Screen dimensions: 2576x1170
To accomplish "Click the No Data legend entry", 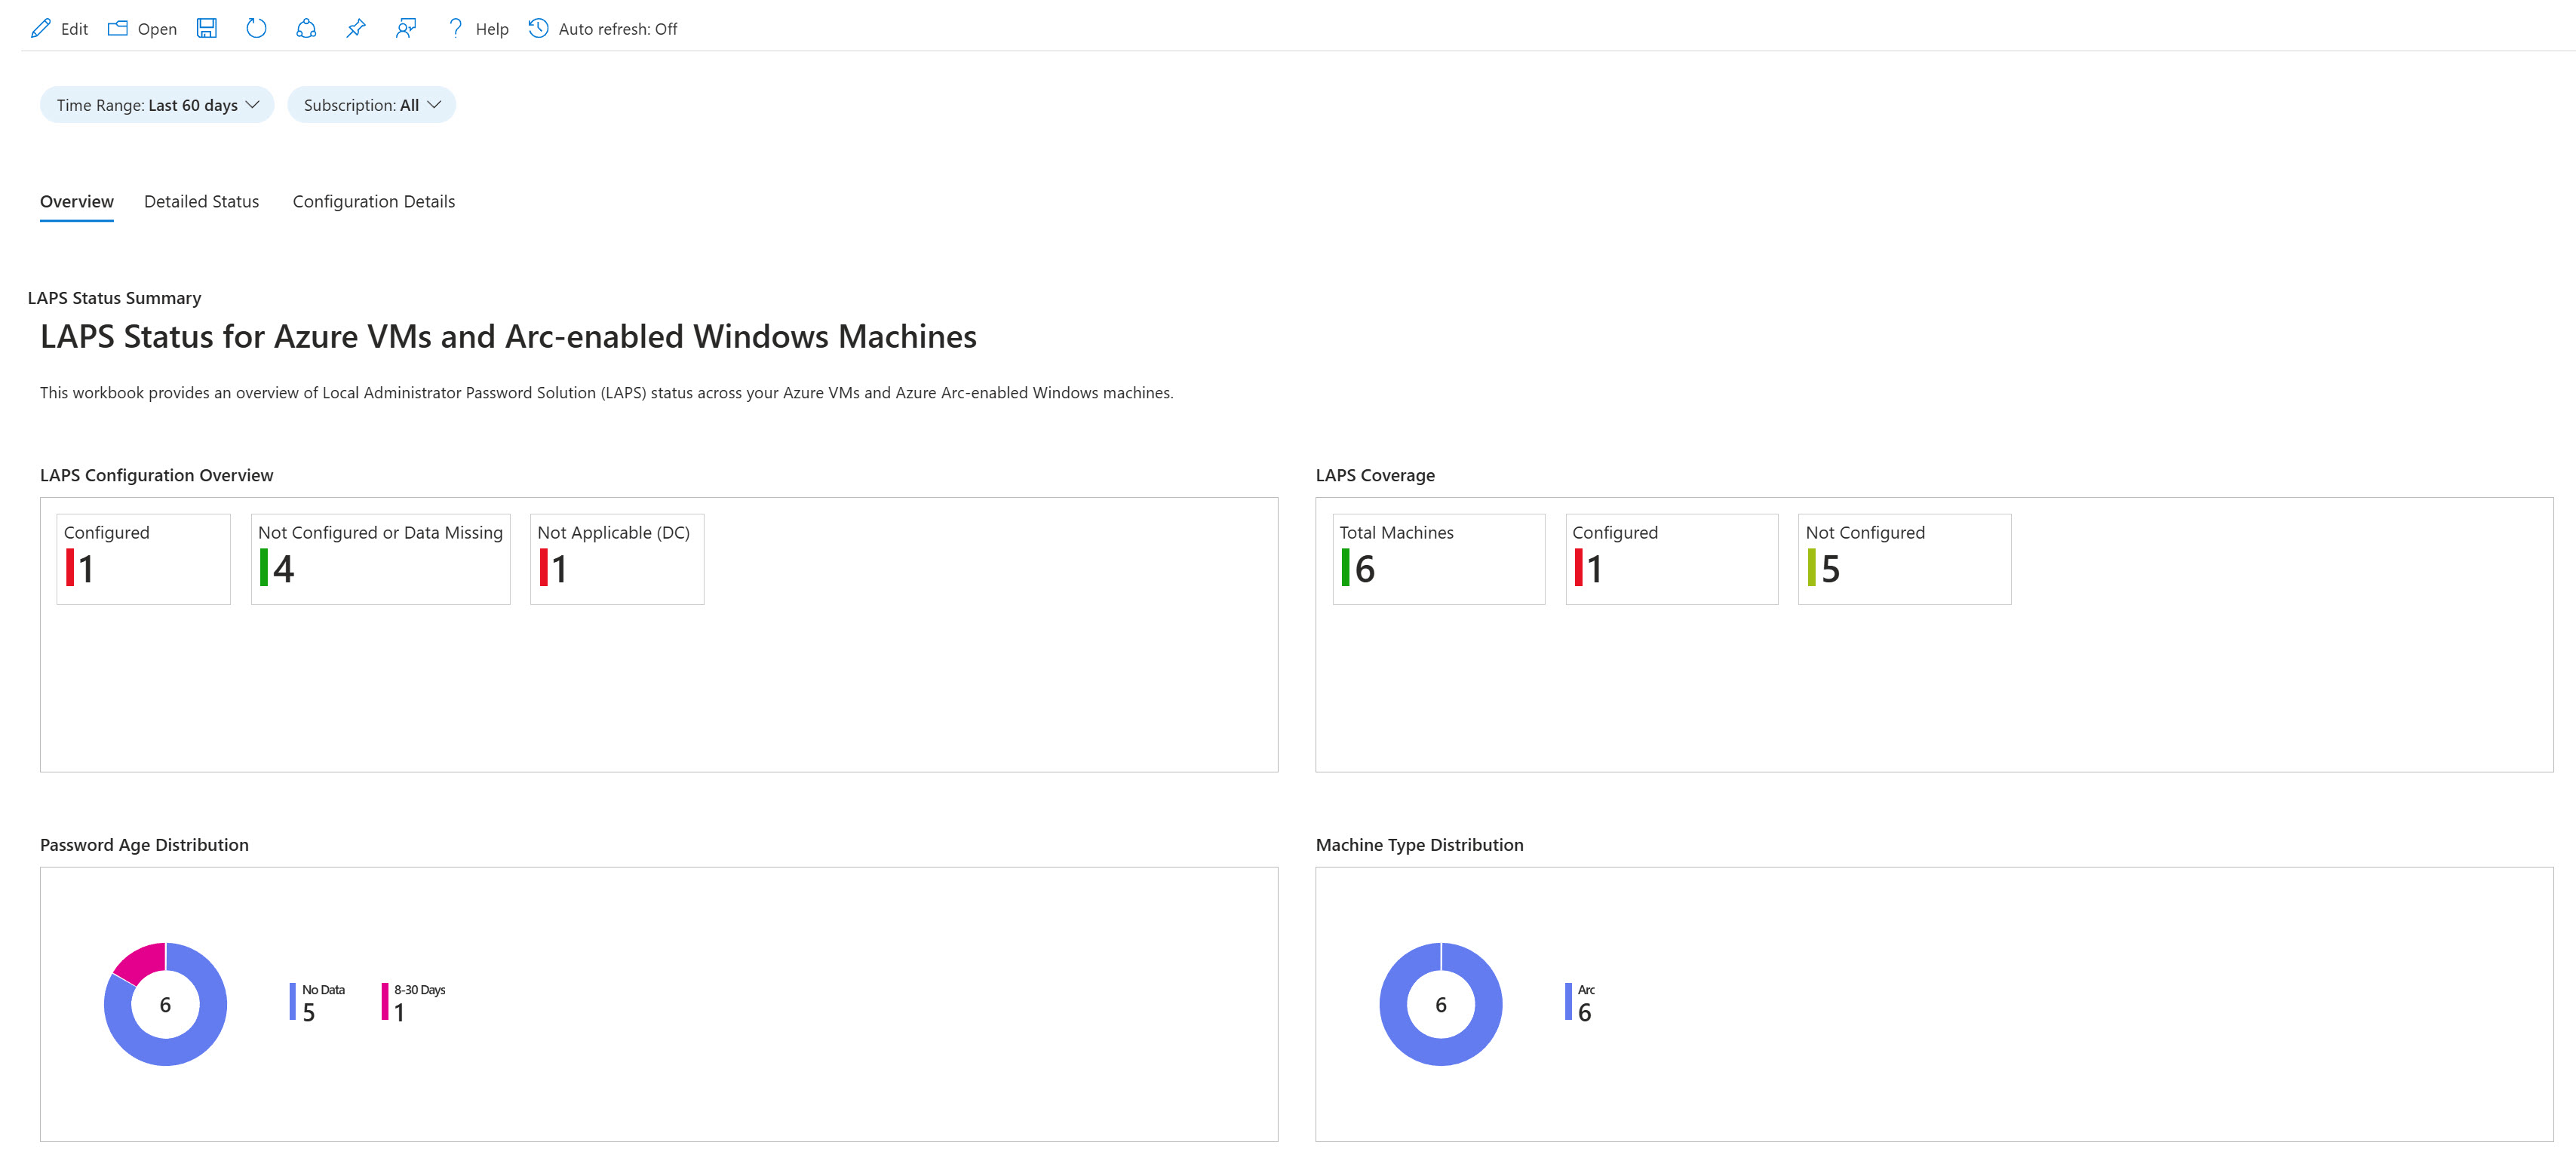I will click(x=318, y=1002).
